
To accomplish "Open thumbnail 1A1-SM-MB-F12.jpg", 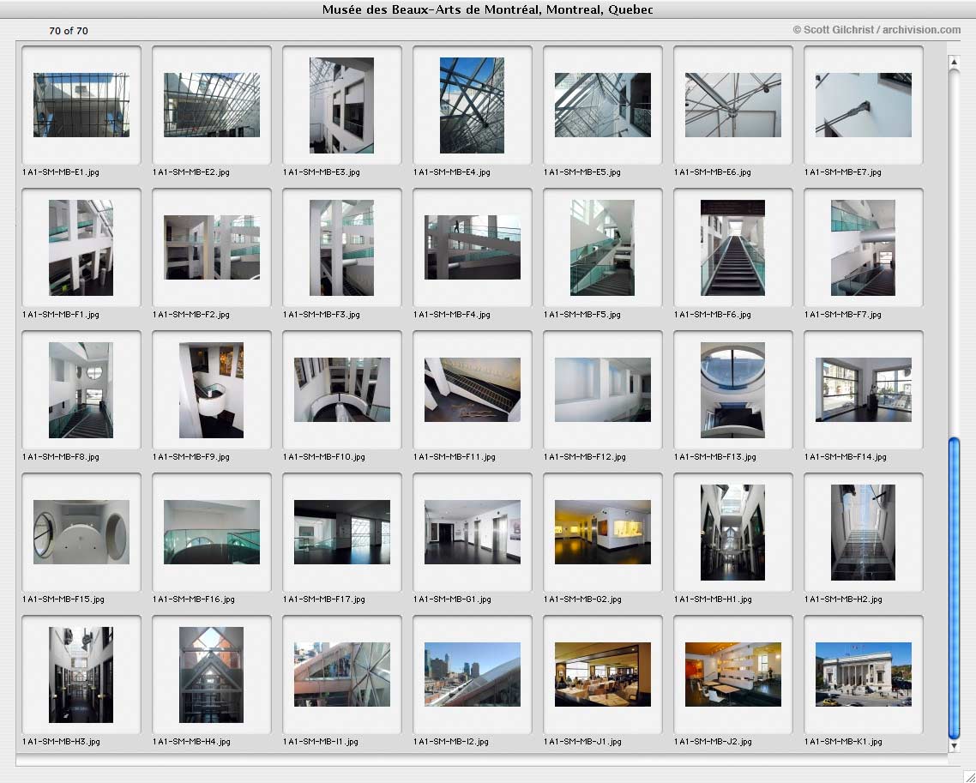I will 603,390.
